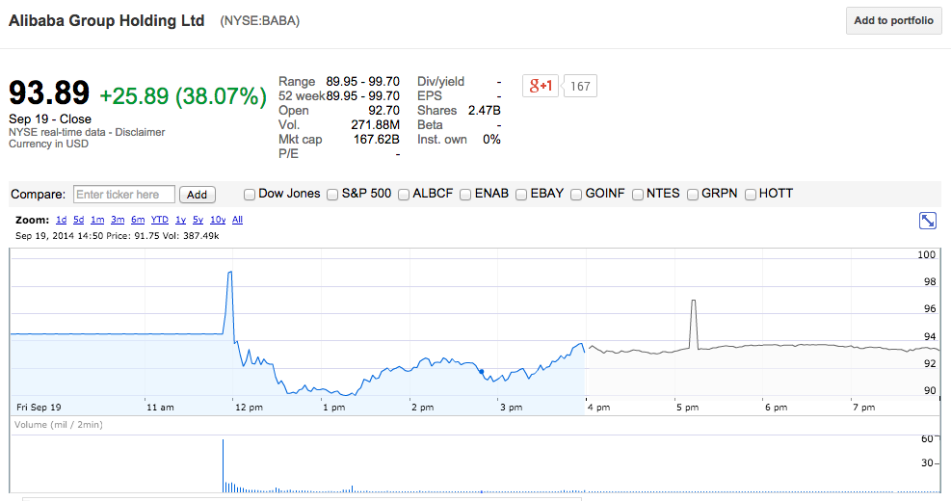The width and height of the screenshot is (951, 501).
Task: Select the 10y zoom option
Action: 218,220
